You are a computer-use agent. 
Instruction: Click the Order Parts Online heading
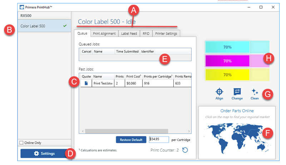click(x=237, y=111)
